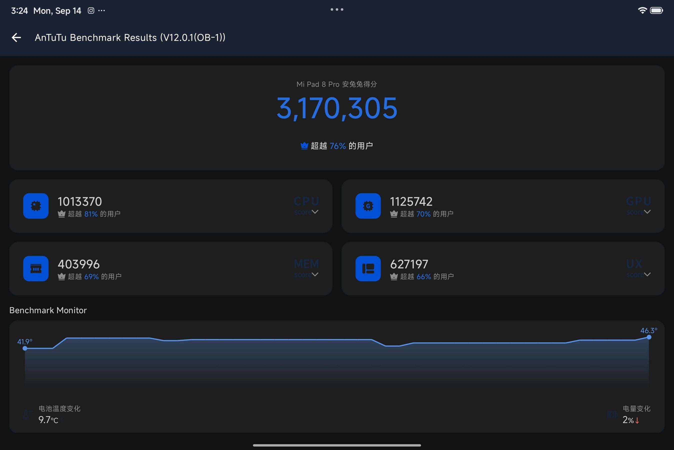Select the total score 3,170,305
Viewport: 674px width, 450px height.
[x=337, y=108]
